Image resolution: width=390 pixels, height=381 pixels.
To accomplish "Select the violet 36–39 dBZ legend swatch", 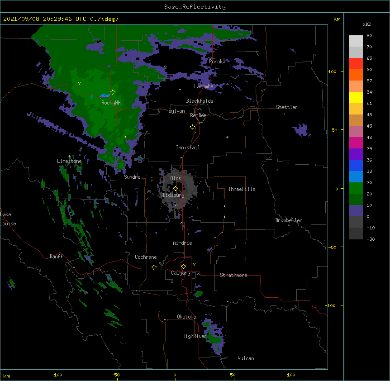I will coord(356,154).
